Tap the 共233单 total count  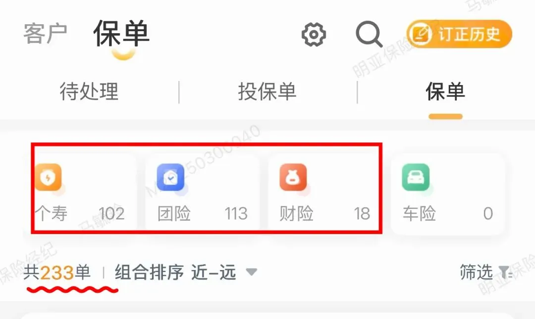pyautogui.click(x=57, y=273)
